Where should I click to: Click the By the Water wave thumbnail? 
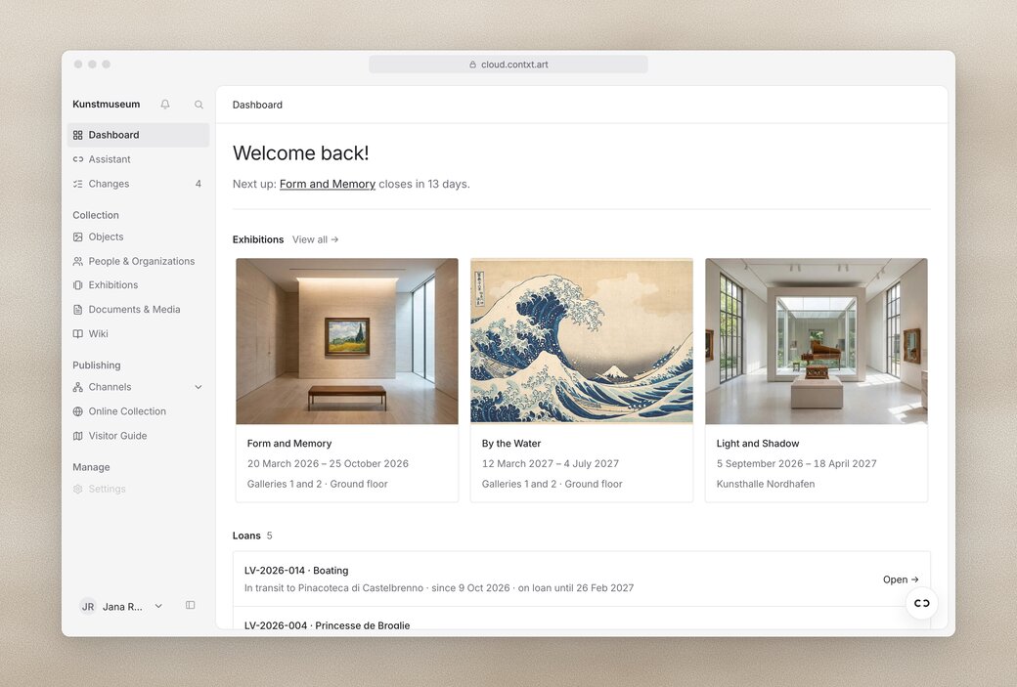582,342
